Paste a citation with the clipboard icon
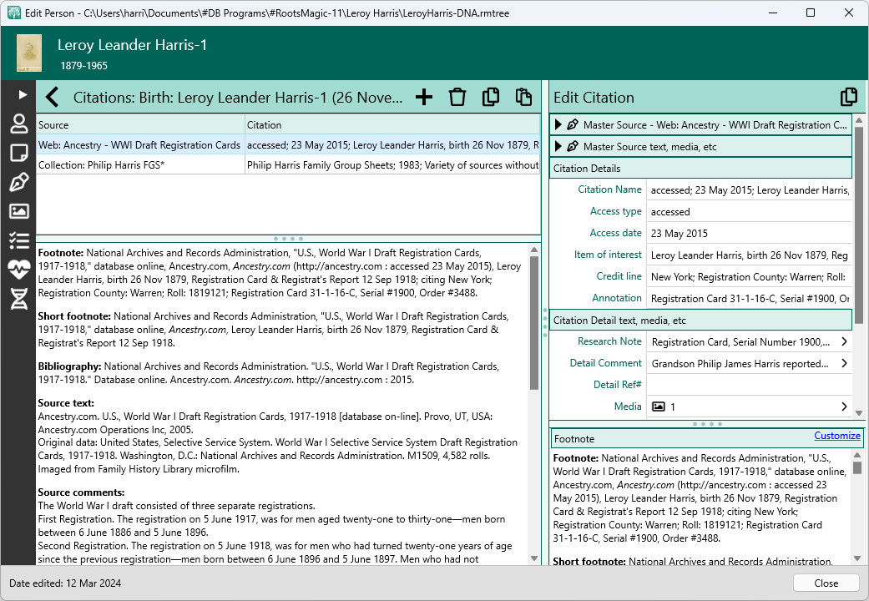This screenshot has height=601, width=869. 523,97
